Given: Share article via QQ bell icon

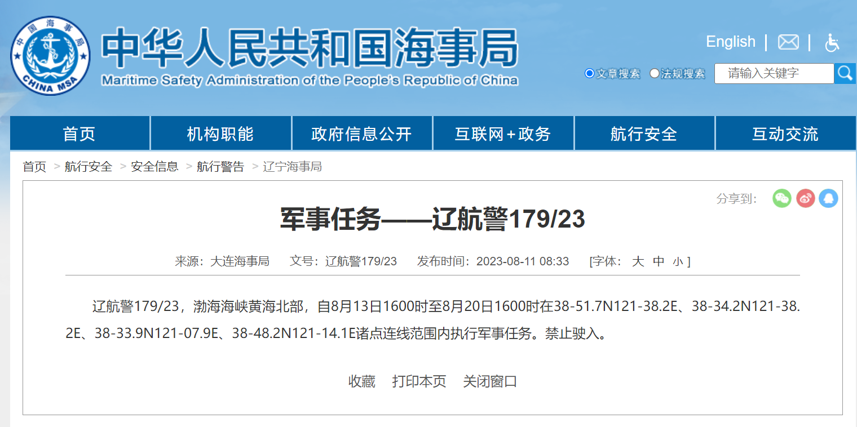Looking at the screenshot, I should click(x=828, y=198).
